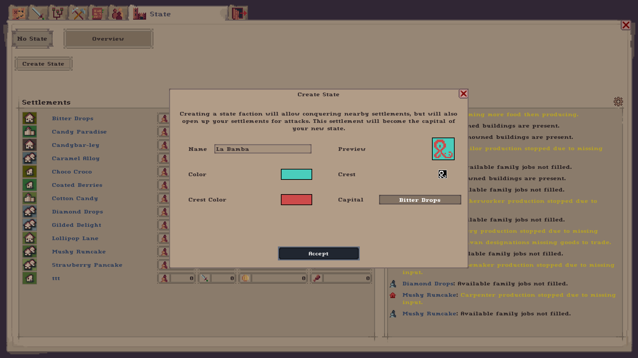Click the worker icon beside Diamond Drops notification
The image size is (638, 358).
(x=393, y=284)
